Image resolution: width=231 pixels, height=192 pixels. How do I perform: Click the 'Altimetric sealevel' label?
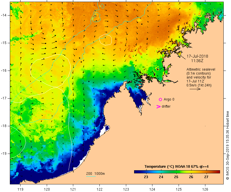click(x=201, y=69)
